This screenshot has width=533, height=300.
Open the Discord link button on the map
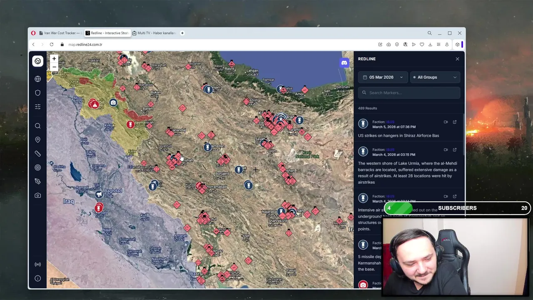[344, 63]
